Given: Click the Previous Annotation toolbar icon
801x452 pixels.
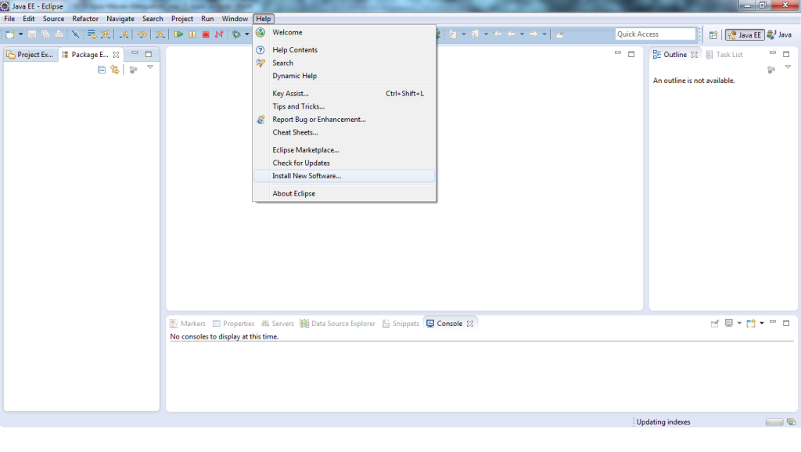Looking at the screenshot, I should pos(475,34).
